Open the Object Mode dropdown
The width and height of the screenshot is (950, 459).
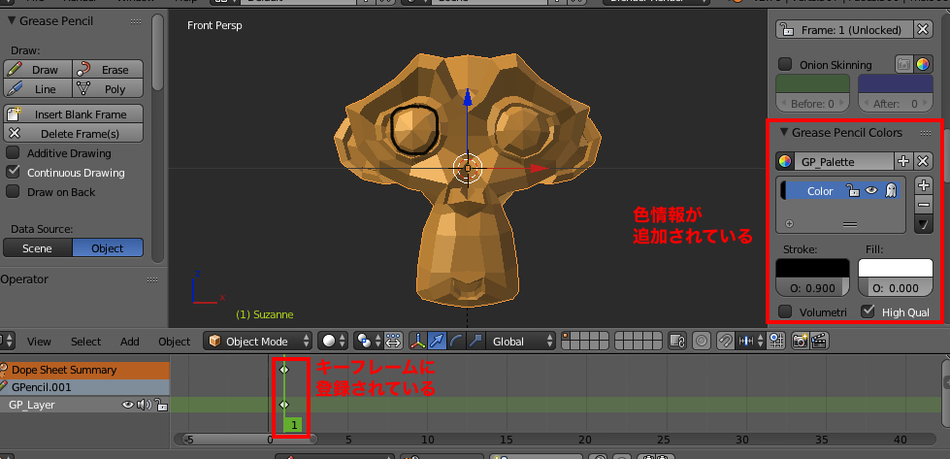pyautogui.click(x=258, y=342)
